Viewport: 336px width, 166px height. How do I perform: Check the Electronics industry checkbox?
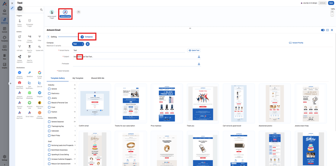(49, 93)
